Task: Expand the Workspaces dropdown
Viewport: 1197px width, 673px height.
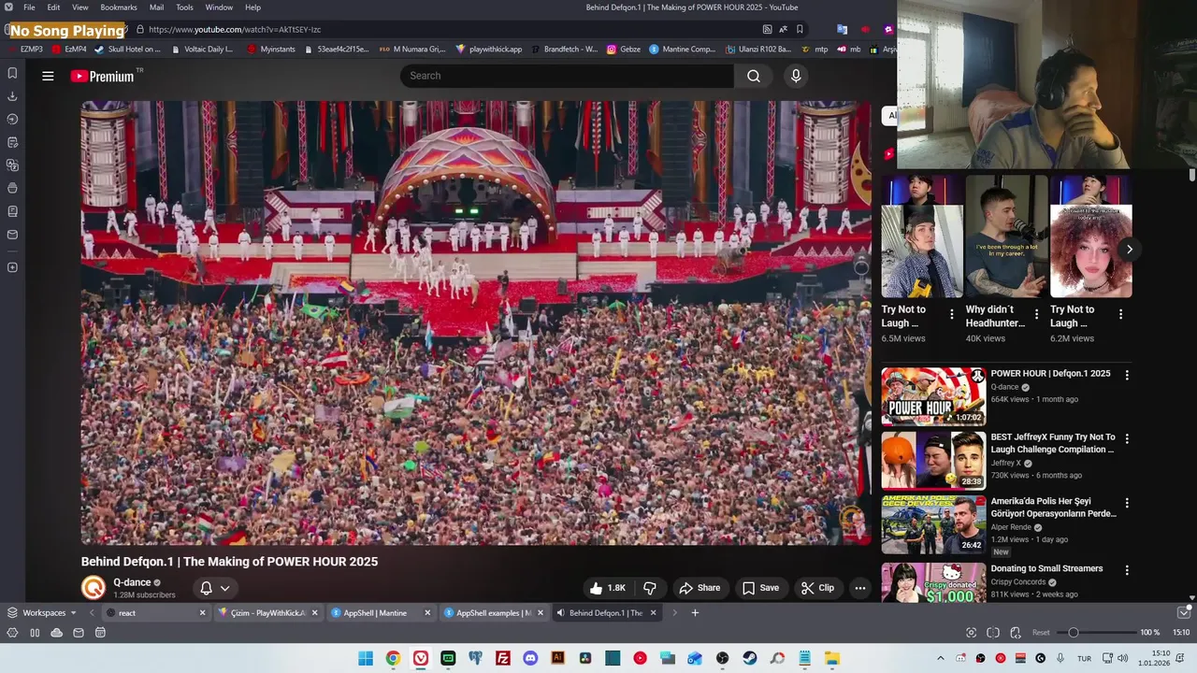Action: pyautogui.click(x=42, y=613)
